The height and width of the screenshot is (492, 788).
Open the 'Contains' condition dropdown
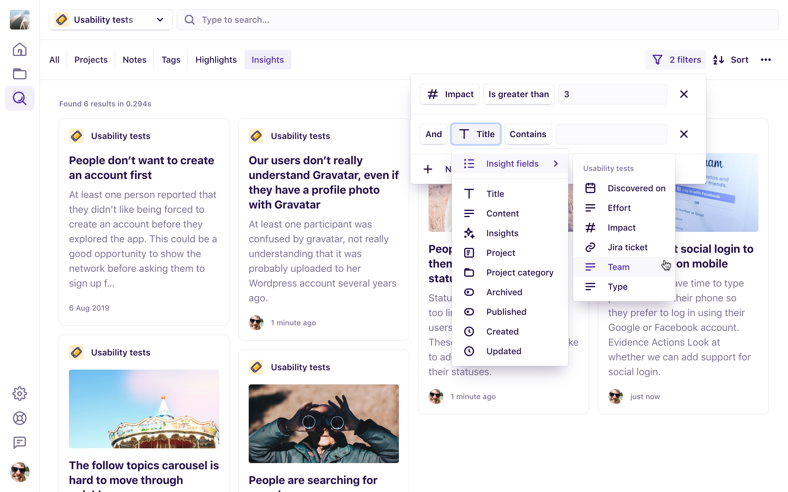coord(528,134)
